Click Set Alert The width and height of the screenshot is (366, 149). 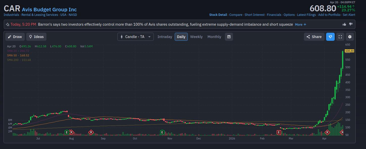point(349,15)
